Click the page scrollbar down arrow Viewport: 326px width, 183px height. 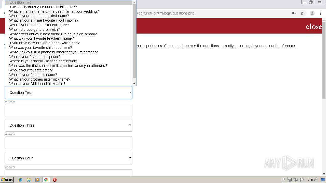coord(324,174)
